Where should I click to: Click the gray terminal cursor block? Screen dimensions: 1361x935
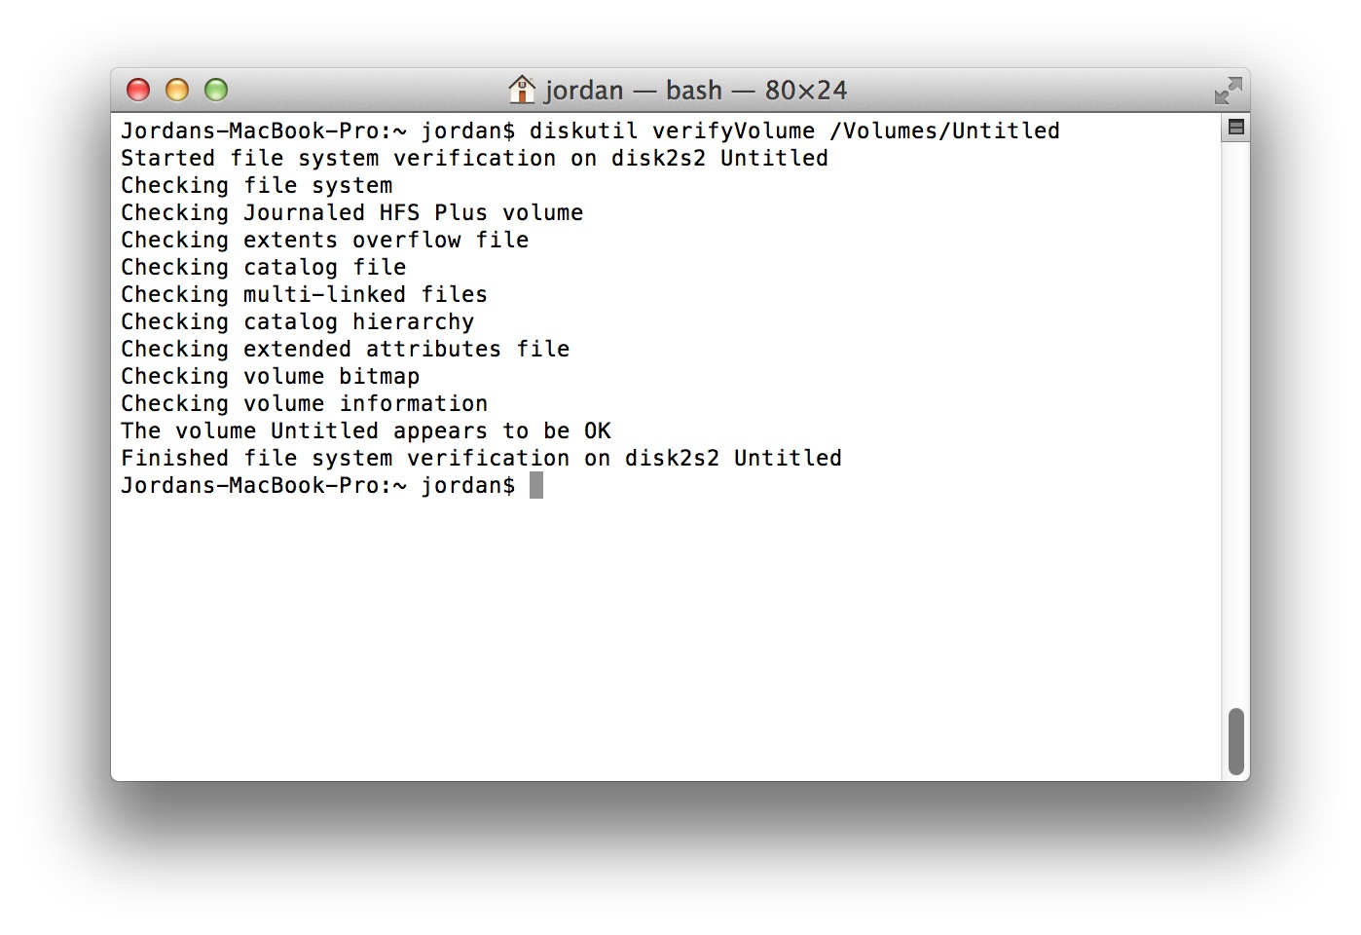(x=535, y=485)
